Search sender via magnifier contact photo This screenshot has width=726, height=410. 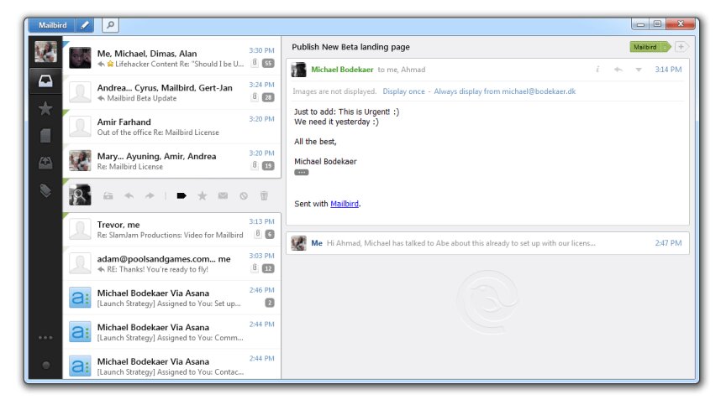pyautogui.click(x=80, y=195)
